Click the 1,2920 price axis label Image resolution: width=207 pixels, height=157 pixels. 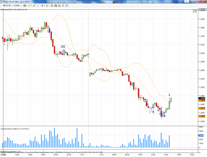click(202, 87)
